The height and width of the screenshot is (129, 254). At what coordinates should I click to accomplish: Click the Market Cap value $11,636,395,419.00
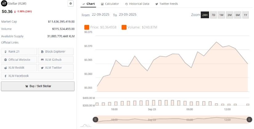click(x=61, y=22)
